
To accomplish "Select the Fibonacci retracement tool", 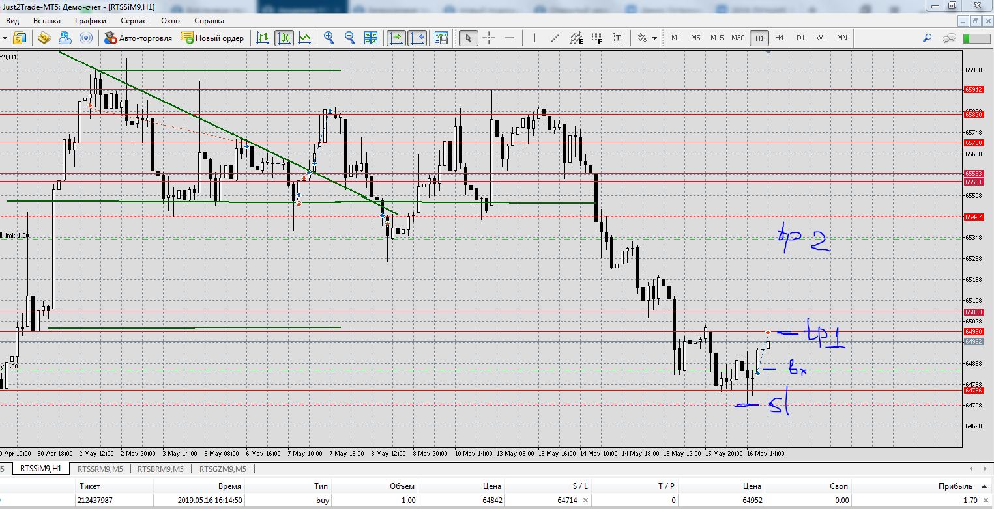I will (596, 38).
